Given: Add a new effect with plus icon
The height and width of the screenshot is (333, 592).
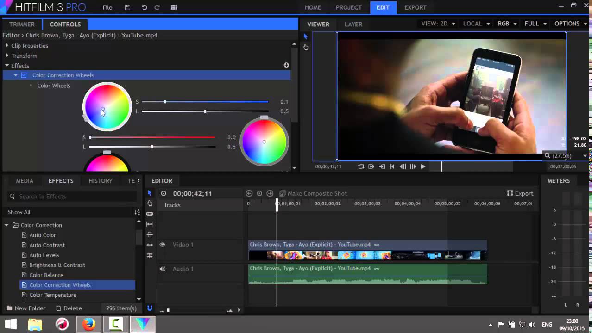Looking at the screenshot, I should click(286, 65).
